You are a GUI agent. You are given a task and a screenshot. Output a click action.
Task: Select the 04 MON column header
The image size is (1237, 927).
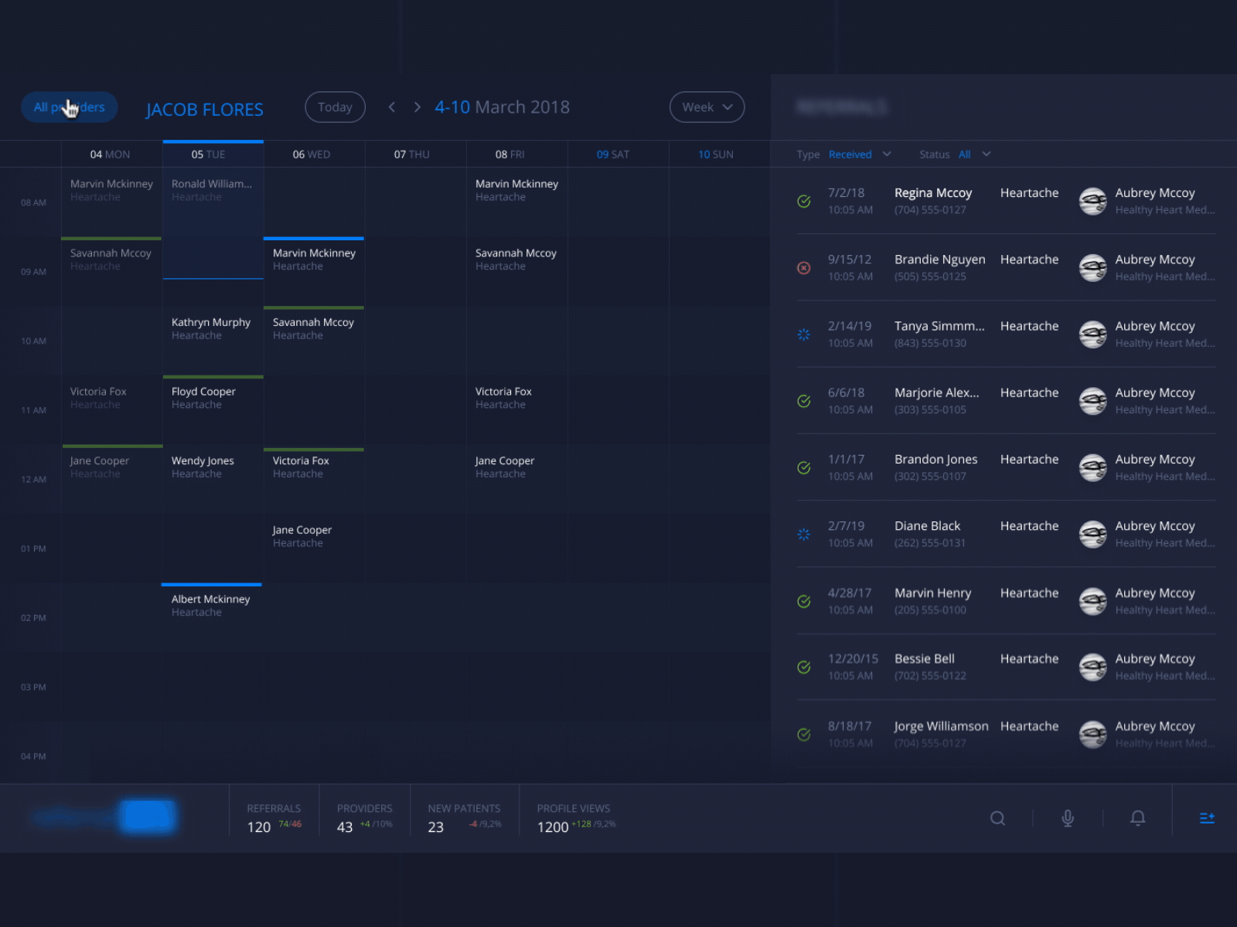(110, 154)
